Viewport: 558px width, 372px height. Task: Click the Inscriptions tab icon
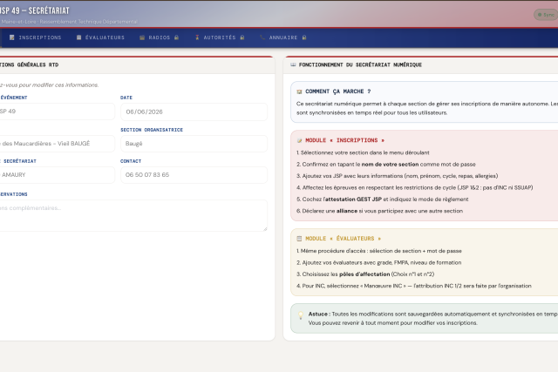11,37
